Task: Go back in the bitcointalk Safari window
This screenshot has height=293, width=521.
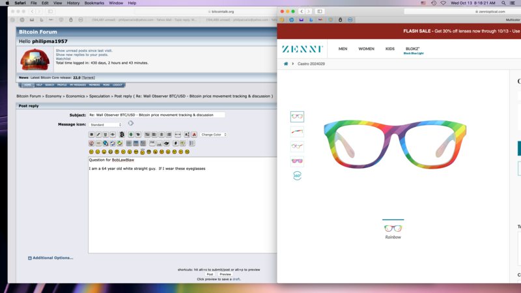Action: (x=32, y=11)
